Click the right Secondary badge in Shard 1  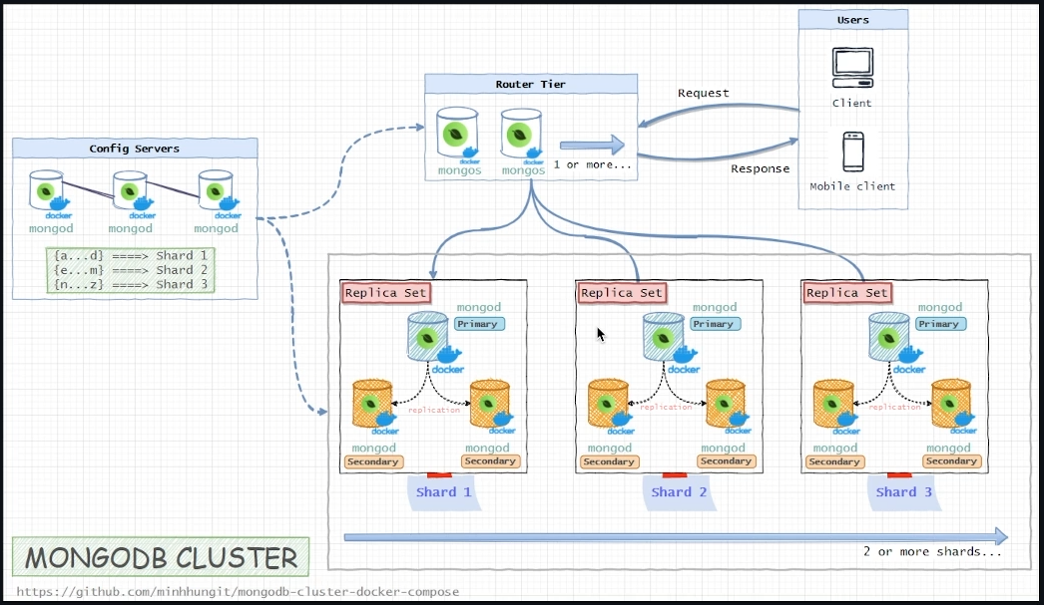coord(491,460)
